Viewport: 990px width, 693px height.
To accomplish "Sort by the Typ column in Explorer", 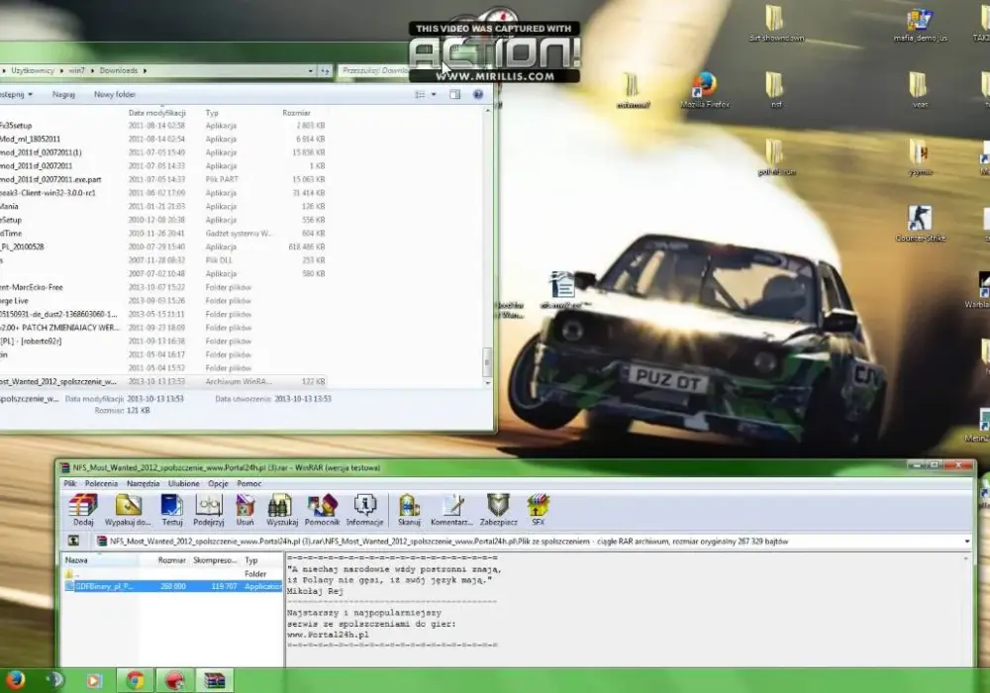I will (x=240, y=113).
